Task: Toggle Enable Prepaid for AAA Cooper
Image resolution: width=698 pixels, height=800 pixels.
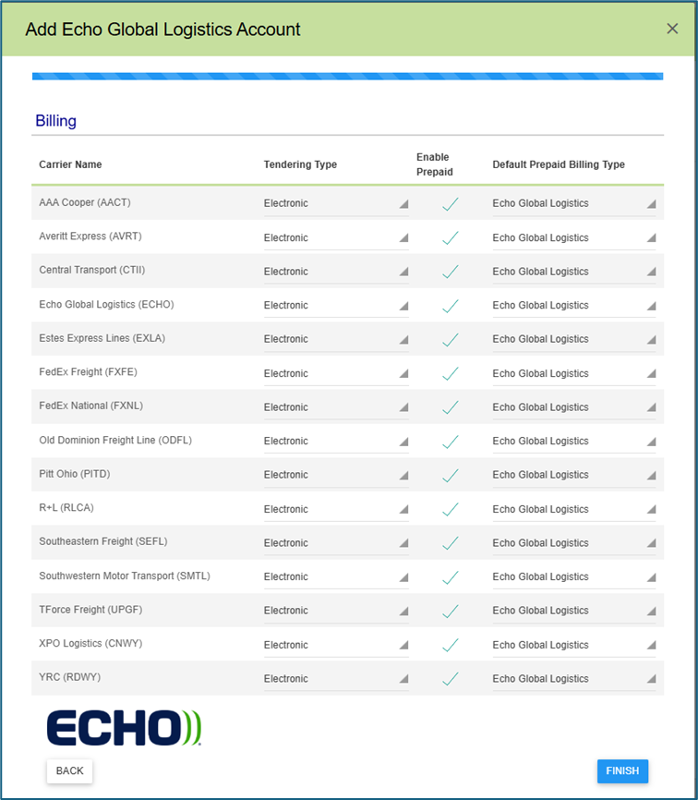Action: click(x=451, y=204)
